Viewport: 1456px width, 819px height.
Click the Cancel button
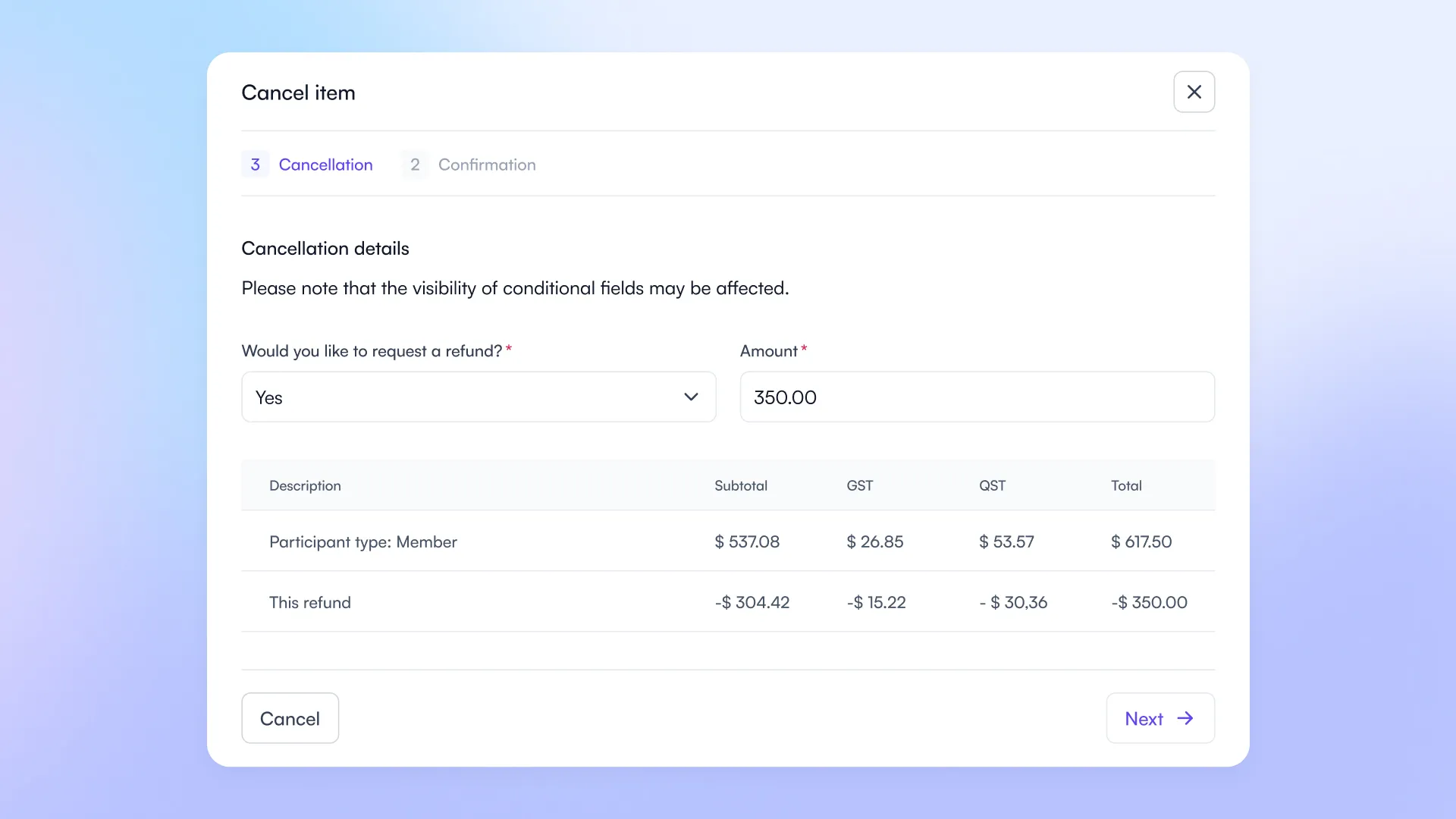290,718
